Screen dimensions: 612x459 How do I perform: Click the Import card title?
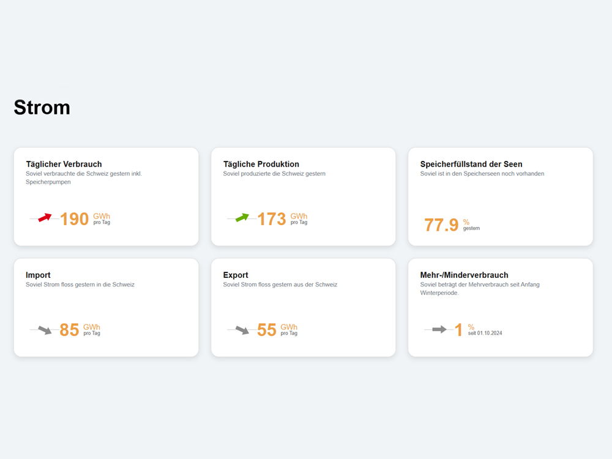(38, 275)
